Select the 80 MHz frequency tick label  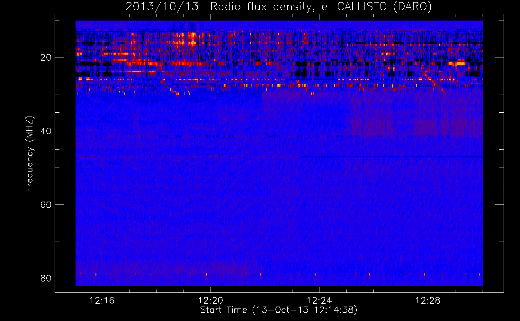point(46,278)
